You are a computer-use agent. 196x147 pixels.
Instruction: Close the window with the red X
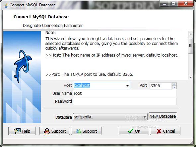tap(186, 3)
